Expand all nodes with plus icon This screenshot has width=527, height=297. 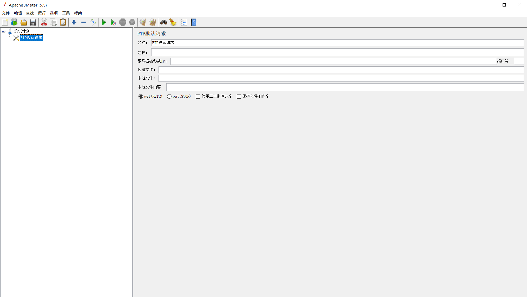point(74,22)
